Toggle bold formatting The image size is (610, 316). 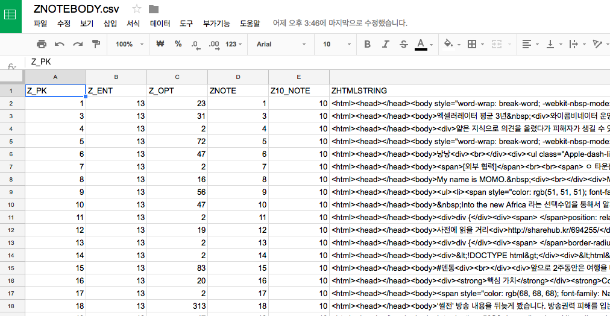pos(367,45)
